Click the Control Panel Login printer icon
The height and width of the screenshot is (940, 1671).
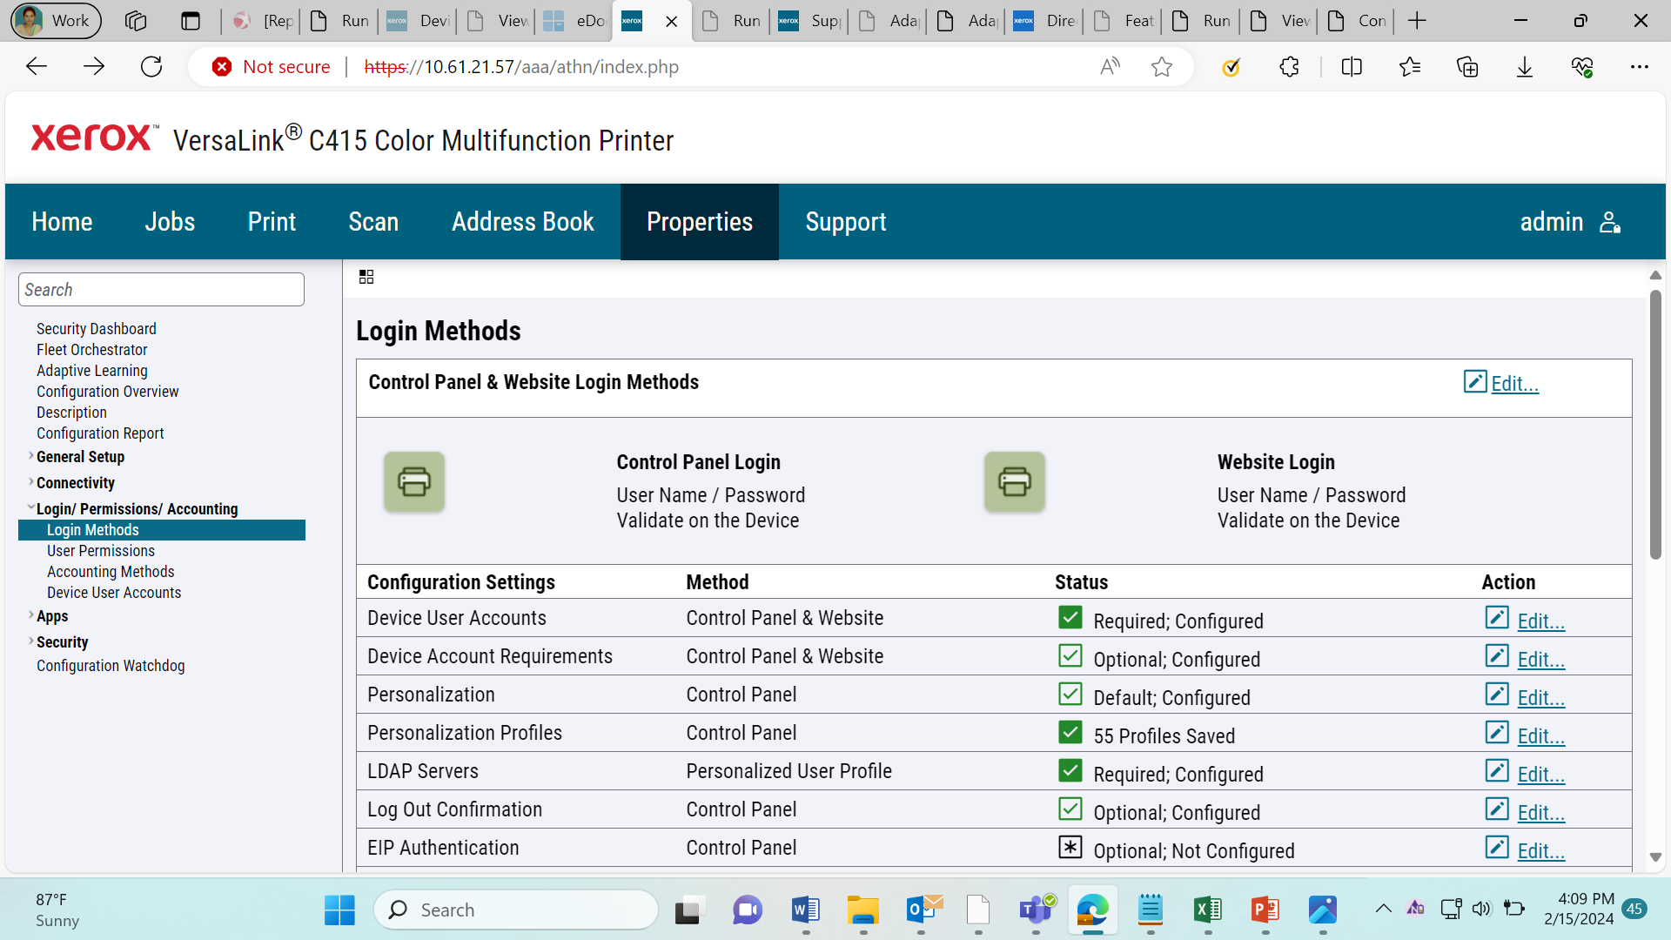414,481
